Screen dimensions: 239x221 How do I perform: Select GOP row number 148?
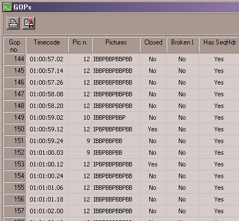(x=14, y=106)
